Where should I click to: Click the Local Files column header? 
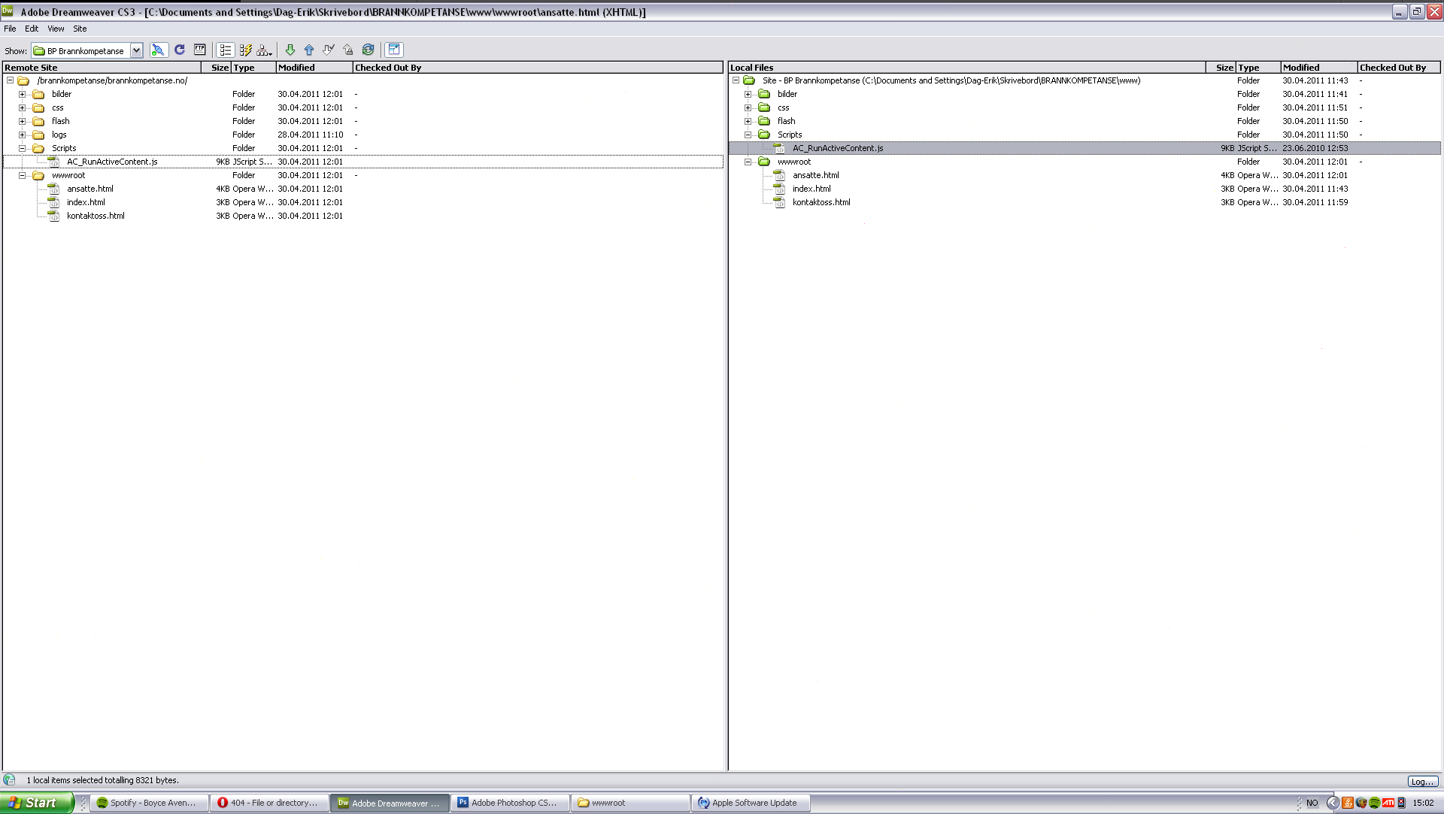coord(967,68)
